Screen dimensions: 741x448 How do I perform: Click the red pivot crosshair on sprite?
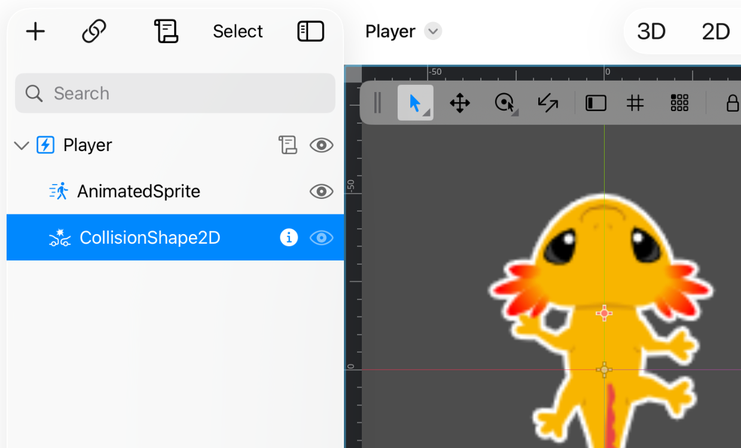[604, 313]
